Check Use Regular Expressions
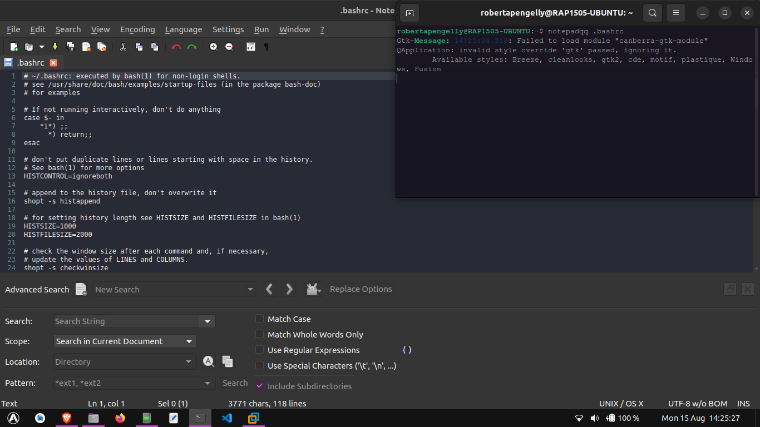This screenshot has height=427, width=760. pos(259,350)
